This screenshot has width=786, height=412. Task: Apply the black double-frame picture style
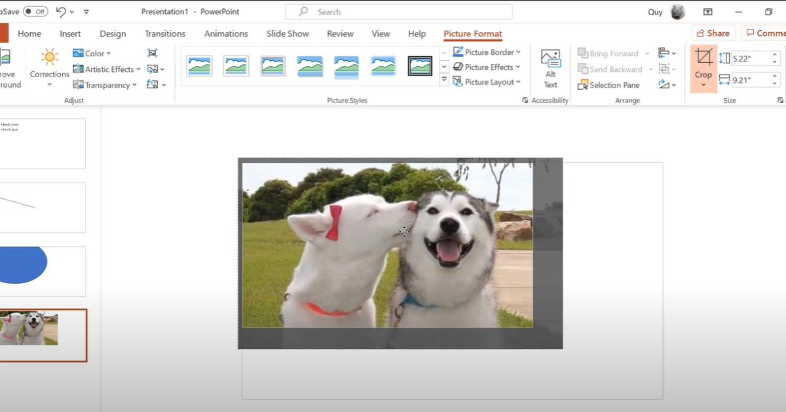point(420,66)
